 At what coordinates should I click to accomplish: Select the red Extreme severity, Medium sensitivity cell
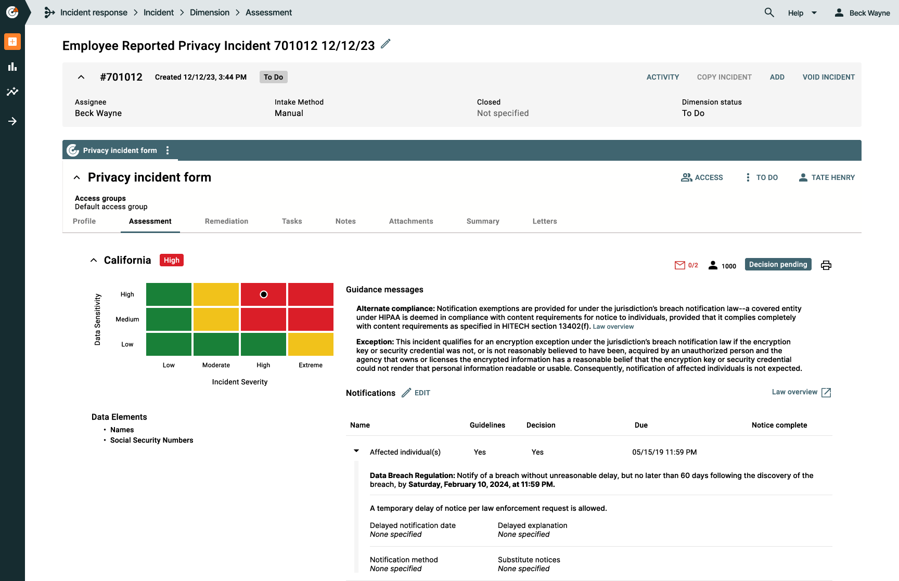coord(311,319)
